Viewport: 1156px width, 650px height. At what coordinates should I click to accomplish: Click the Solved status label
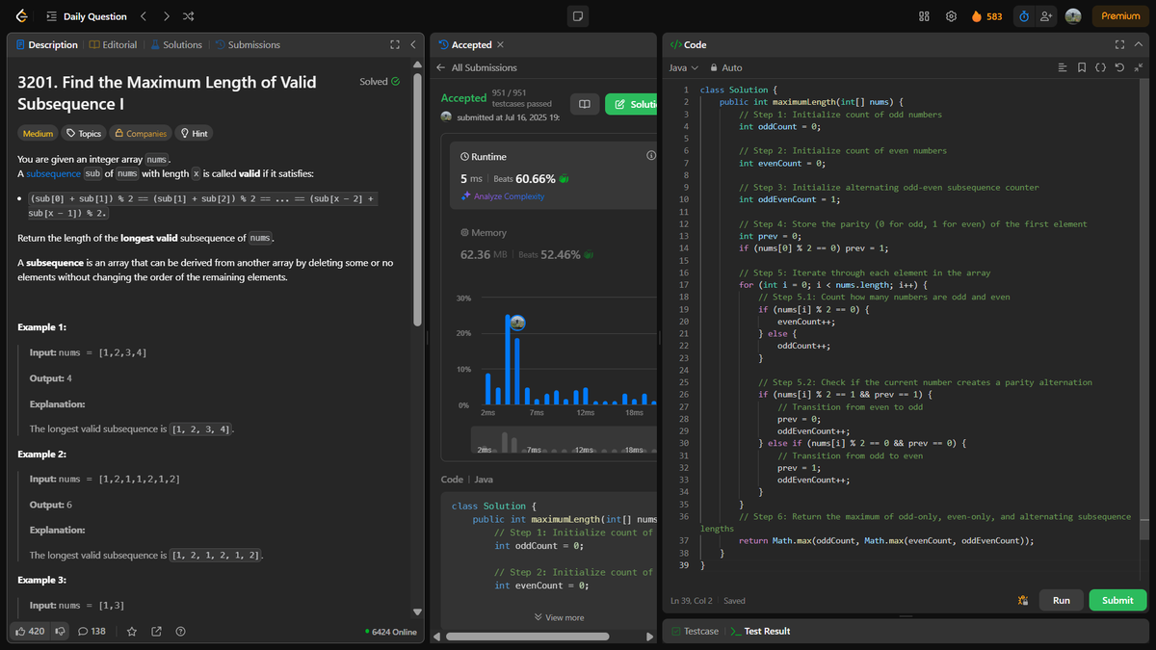point(379,82)
